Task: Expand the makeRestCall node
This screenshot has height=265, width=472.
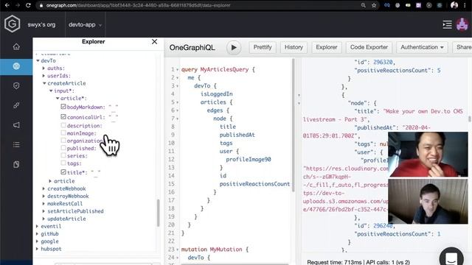Action: 44,204
